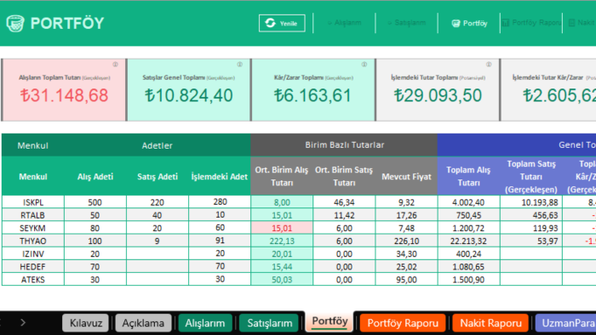Viewport: 596px width, 335px height.
Task: Select the 46,34 average sell price cell
Action: click(x=344, y=202)
